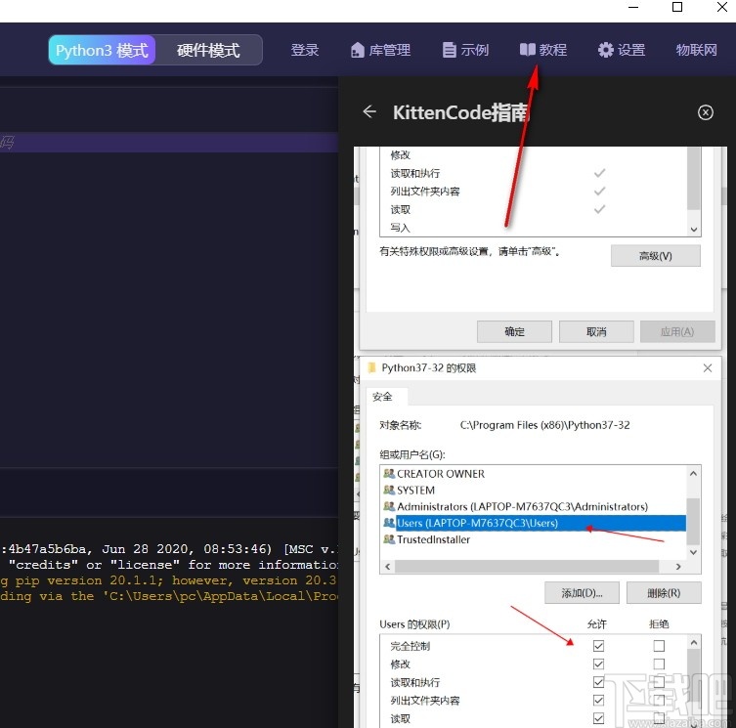The width and height of the screenshot is (736, 728).
Task: Toggle 允许 checkbox for 读取
Action: coord(598,718)
